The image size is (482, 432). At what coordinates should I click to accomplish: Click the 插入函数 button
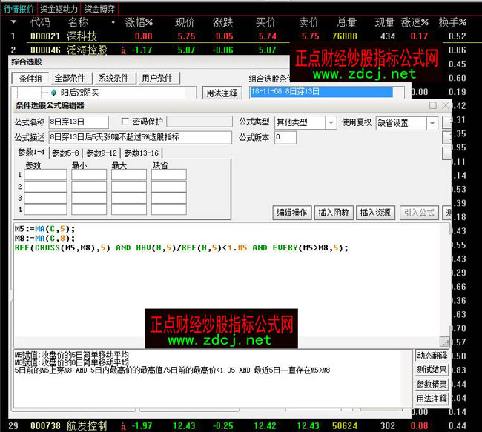[333, 213]
